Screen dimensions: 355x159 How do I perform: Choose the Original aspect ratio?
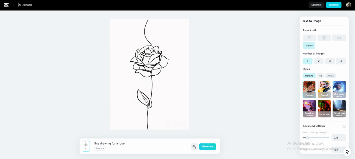click(309, 45)
